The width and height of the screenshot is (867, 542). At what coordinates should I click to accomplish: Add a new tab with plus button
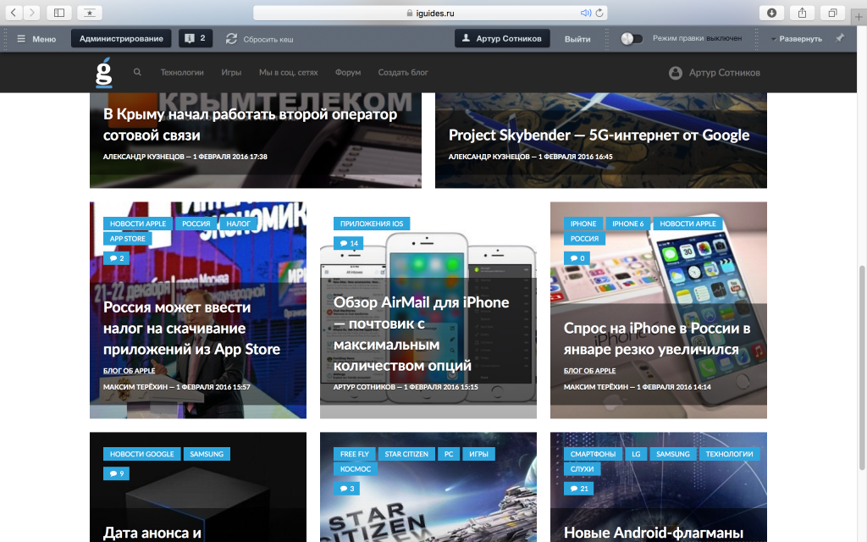(x=859, y=17)
